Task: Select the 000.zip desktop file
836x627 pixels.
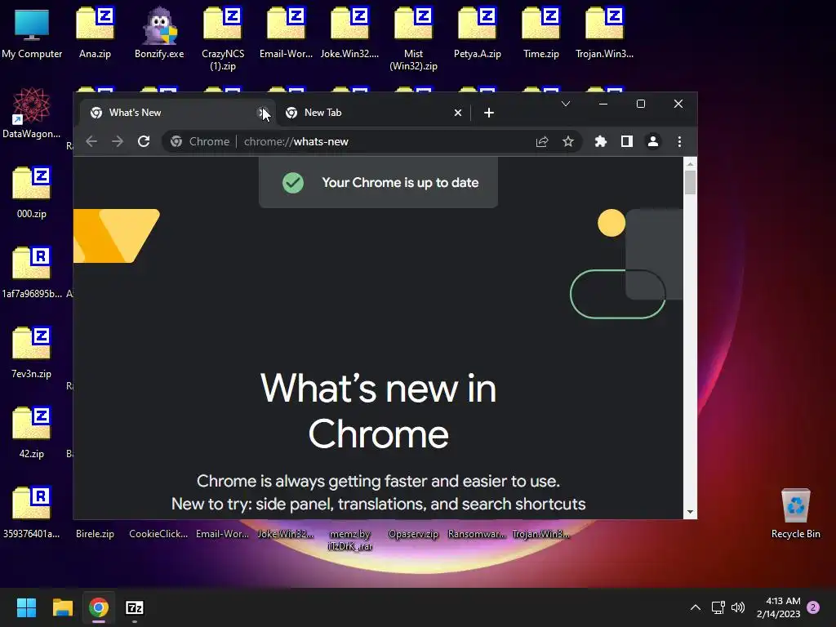Action: pyautogui.click(x=32, y=192)
